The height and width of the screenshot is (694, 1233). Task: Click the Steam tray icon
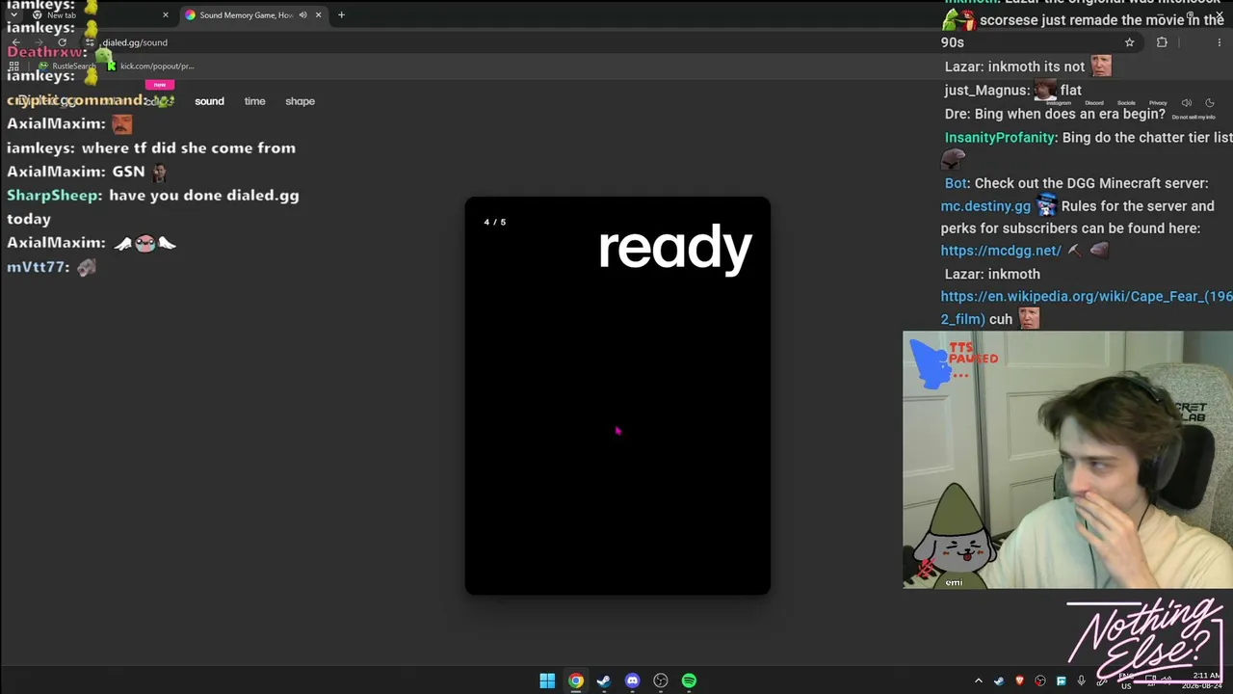point(999,681)
